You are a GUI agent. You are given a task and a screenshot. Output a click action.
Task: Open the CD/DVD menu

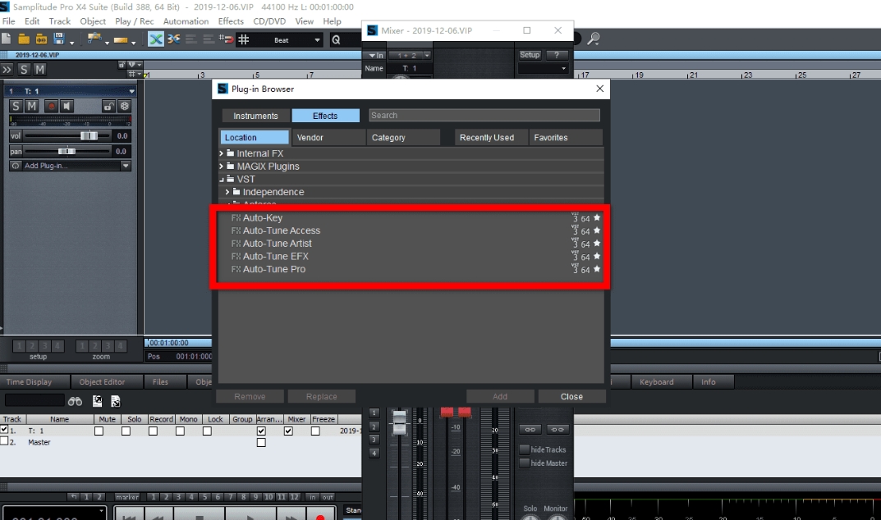pos(269,21)
